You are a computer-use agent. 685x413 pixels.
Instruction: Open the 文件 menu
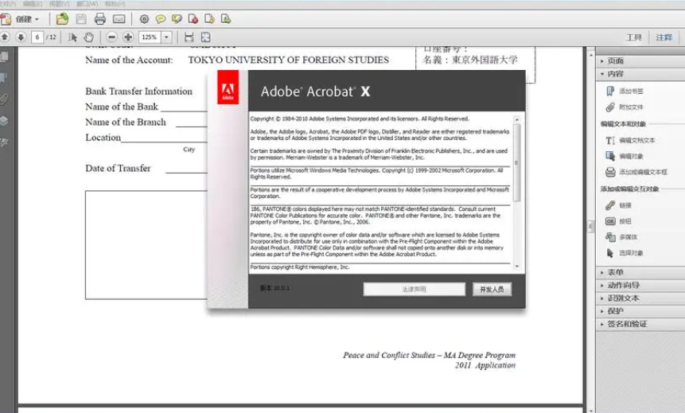click(x=8, y=4)
